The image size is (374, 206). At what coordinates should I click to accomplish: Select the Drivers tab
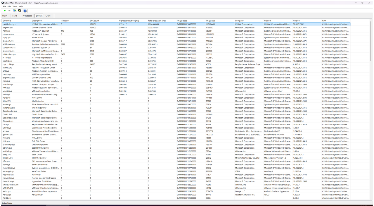[x=39, y=16]
